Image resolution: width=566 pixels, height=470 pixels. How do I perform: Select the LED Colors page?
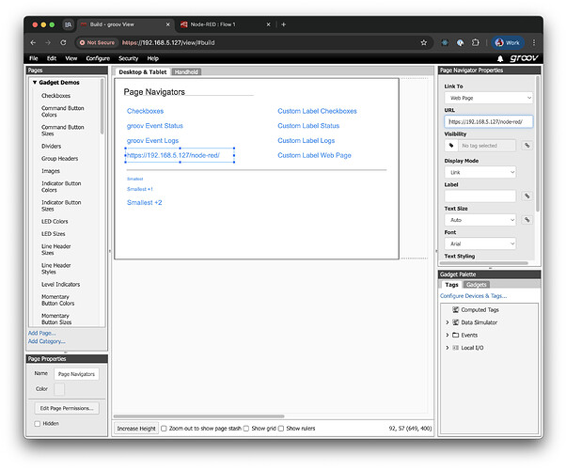pyautogui.click(x=55, y=221)
